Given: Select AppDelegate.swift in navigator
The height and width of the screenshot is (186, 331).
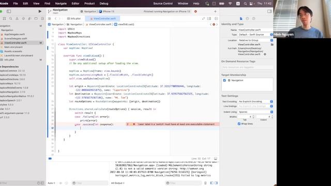Looking at the screenshot, I should click(14, 34).
